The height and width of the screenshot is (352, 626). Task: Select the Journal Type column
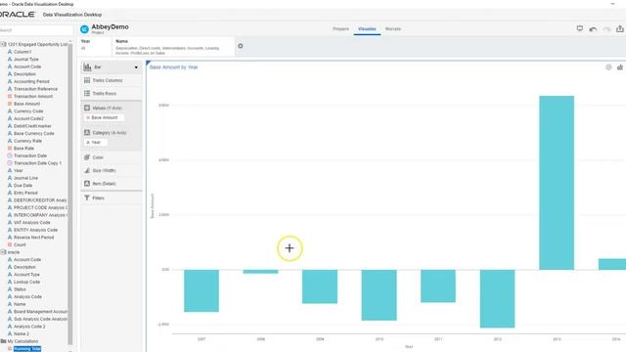click(26, 59)
